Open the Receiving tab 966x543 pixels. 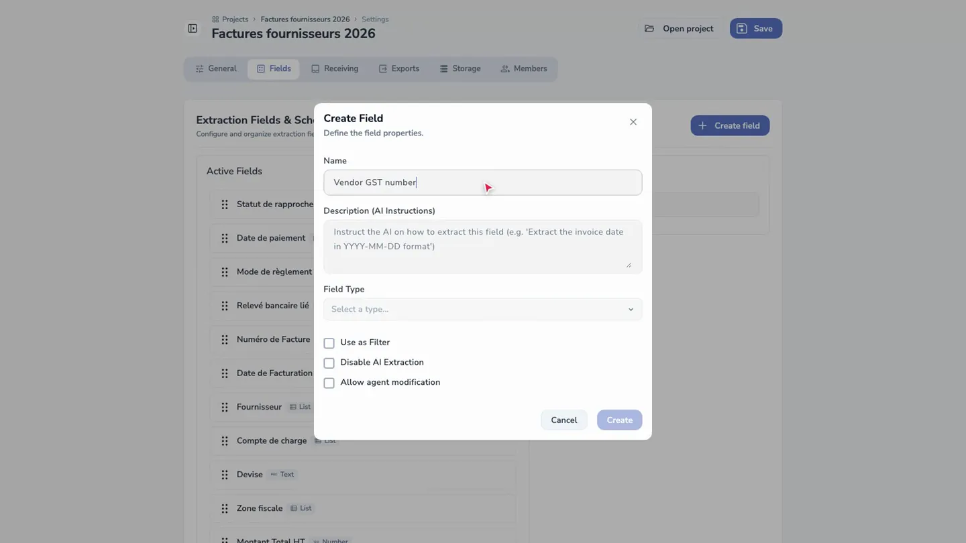[335, 69]
